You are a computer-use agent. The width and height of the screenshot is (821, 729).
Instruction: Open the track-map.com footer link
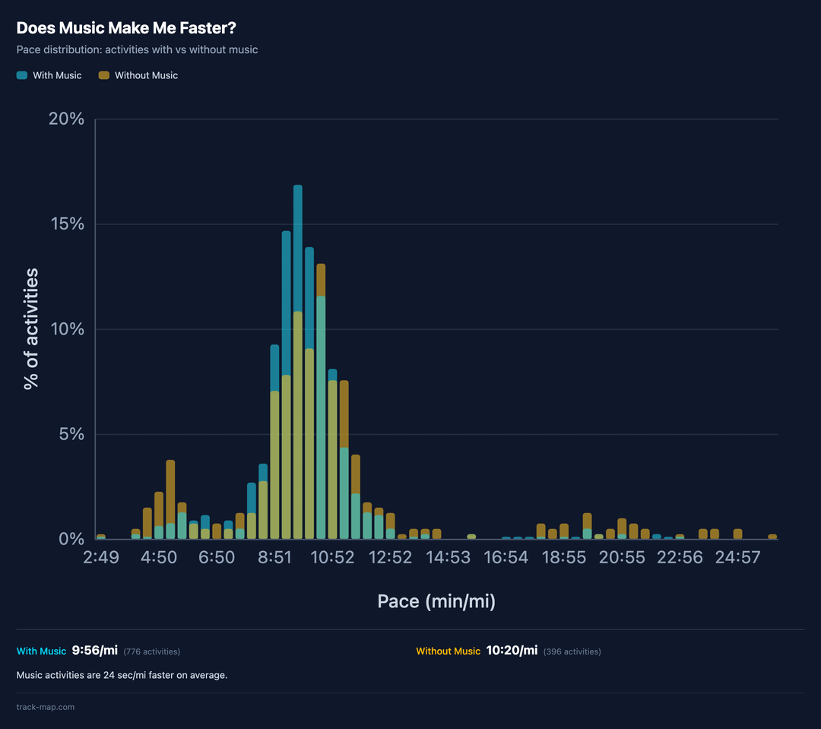(x=46, y=707)
